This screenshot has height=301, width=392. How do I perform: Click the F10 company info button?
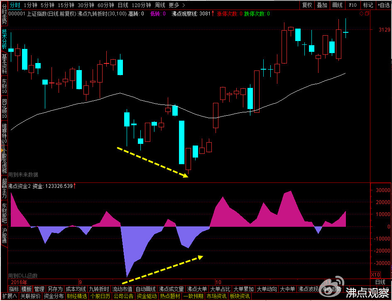click(x=353, y=5)
